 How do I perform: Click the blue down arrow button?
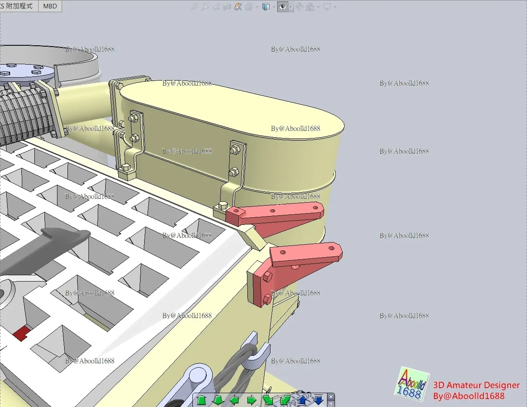tap(319, 400)
